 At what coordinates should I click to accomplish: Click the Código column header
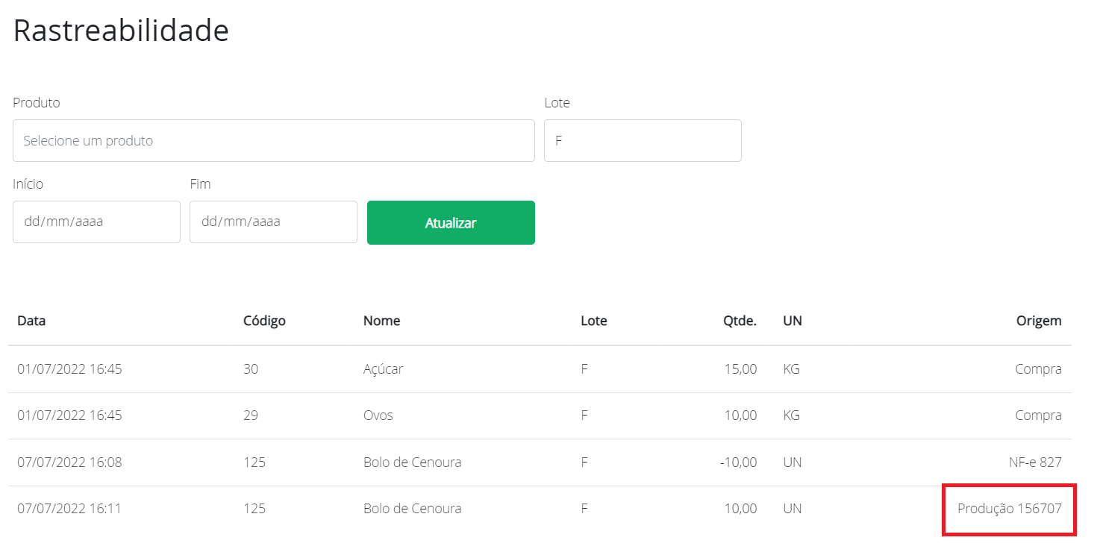(264, 321)
